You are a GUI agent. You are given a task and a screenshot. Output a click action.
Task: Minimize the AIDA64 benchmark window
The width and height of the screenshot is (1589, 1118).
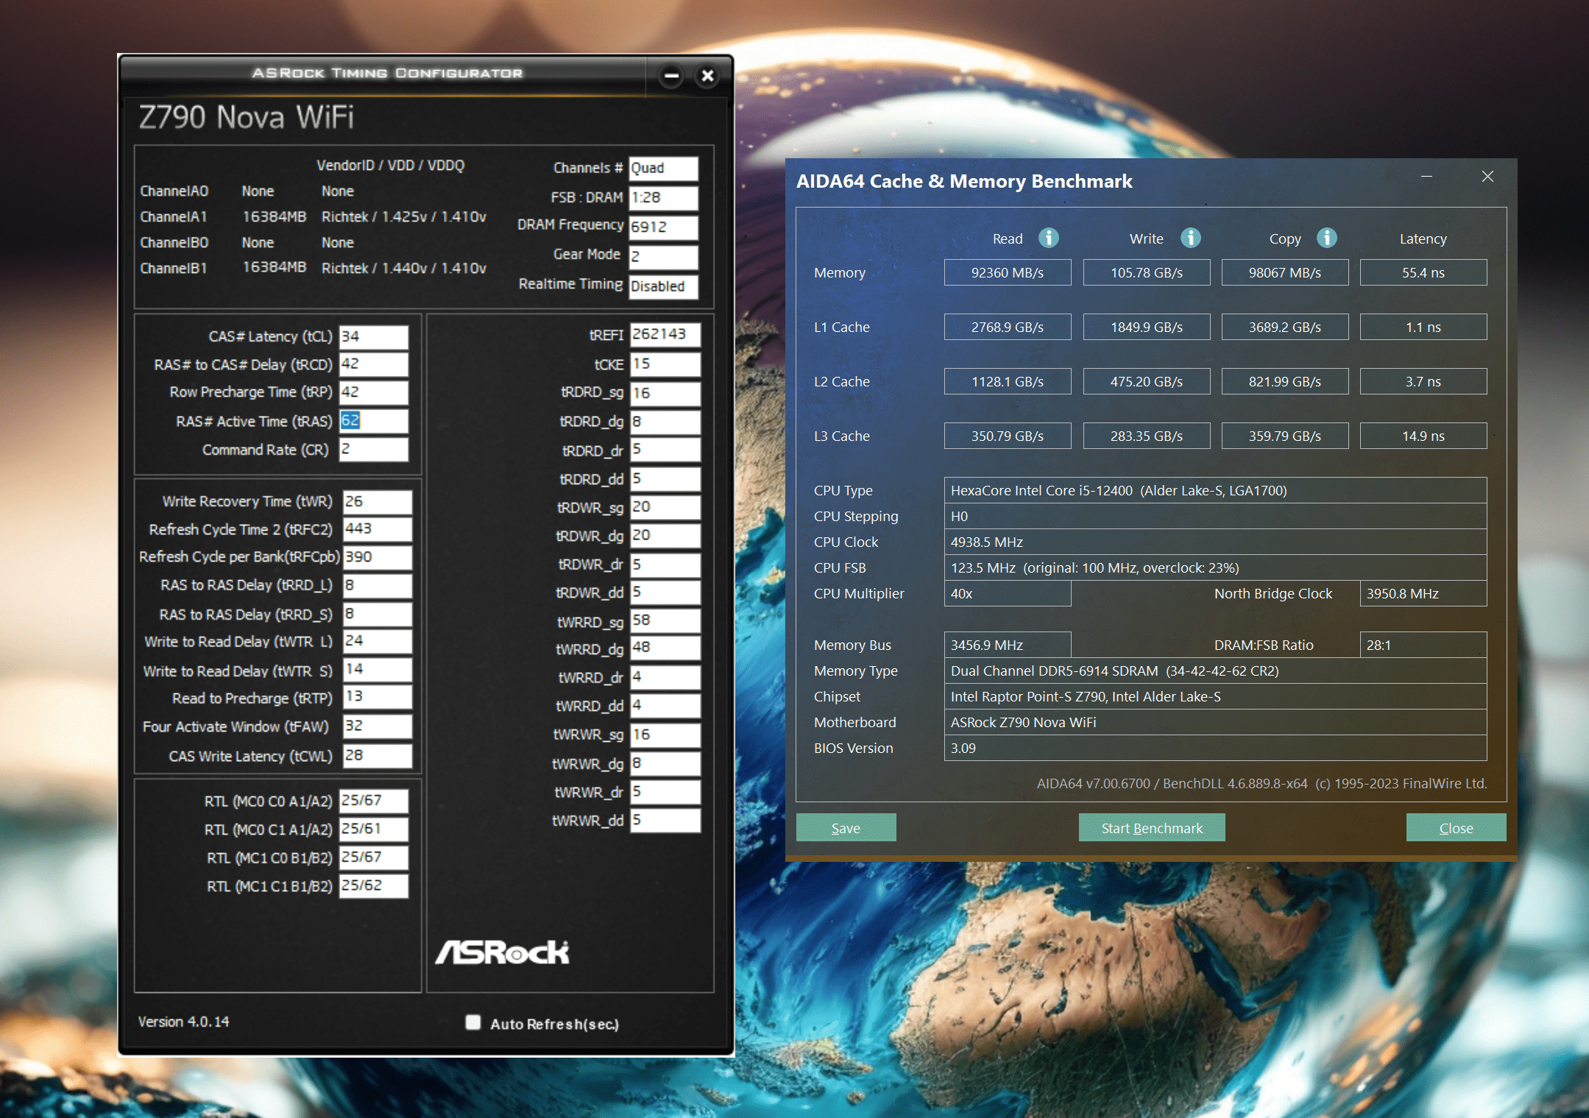click(x=1426, y=177)
